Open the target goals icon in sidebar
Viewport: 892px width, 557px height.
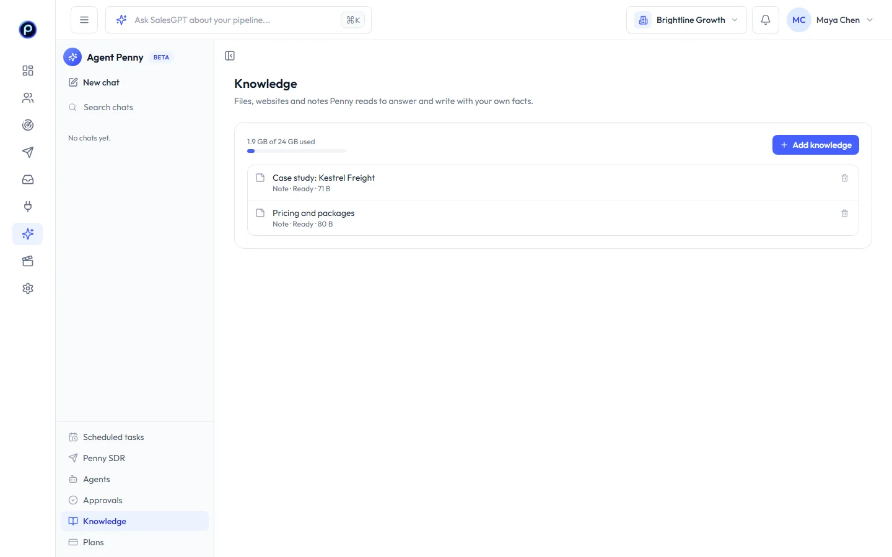pos(28,125)
